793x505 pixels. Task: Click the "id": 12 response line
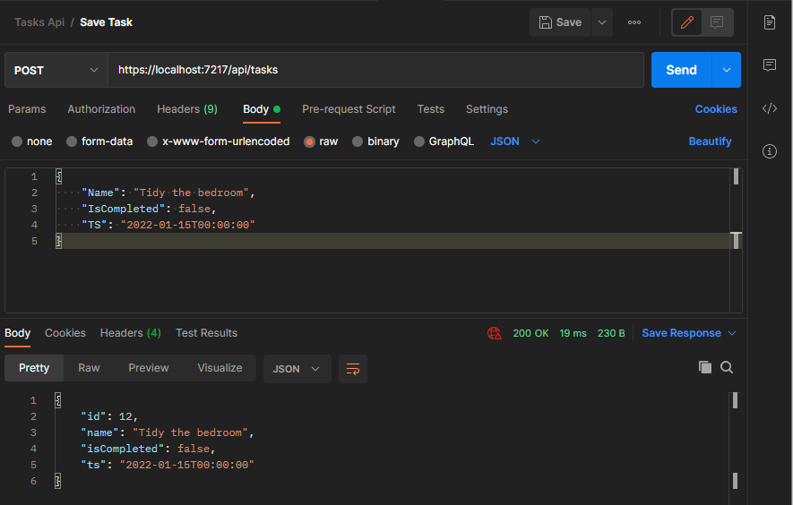click(109, 416)
